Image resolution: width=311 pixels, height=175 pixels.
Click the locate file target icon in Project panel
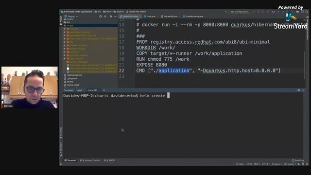pos(101,17)
